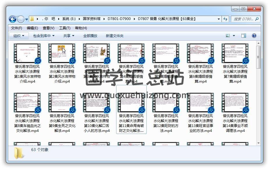Screen dimensions: 269x169
Task: Select the 第7集婚姻感情篇 video icon
Action: coord(235,54)
